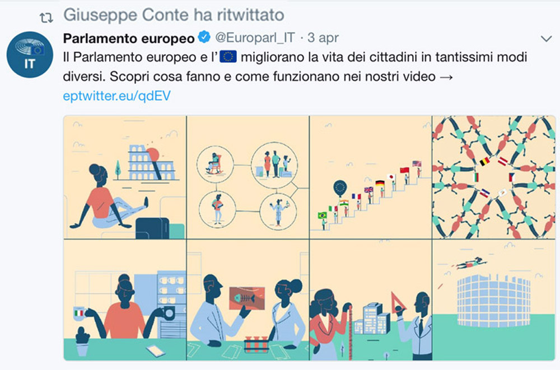560x370 pixels.
Task: Open the Parlamento europeo profile avatar
Action: tap(30, 55)
